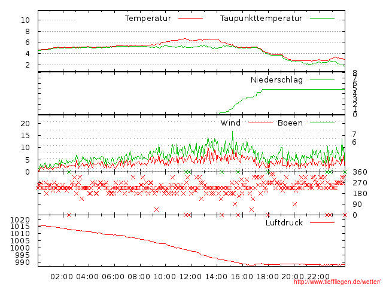Viewport: 383px width, 287px height.
Task: Click the 22:00 time axis label
Action: tap(318, 277)
